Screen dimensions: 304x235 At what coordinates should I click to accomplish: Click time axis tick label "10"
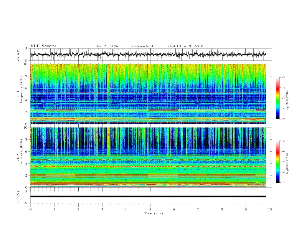pyautogui.click(x=270, y=209)
